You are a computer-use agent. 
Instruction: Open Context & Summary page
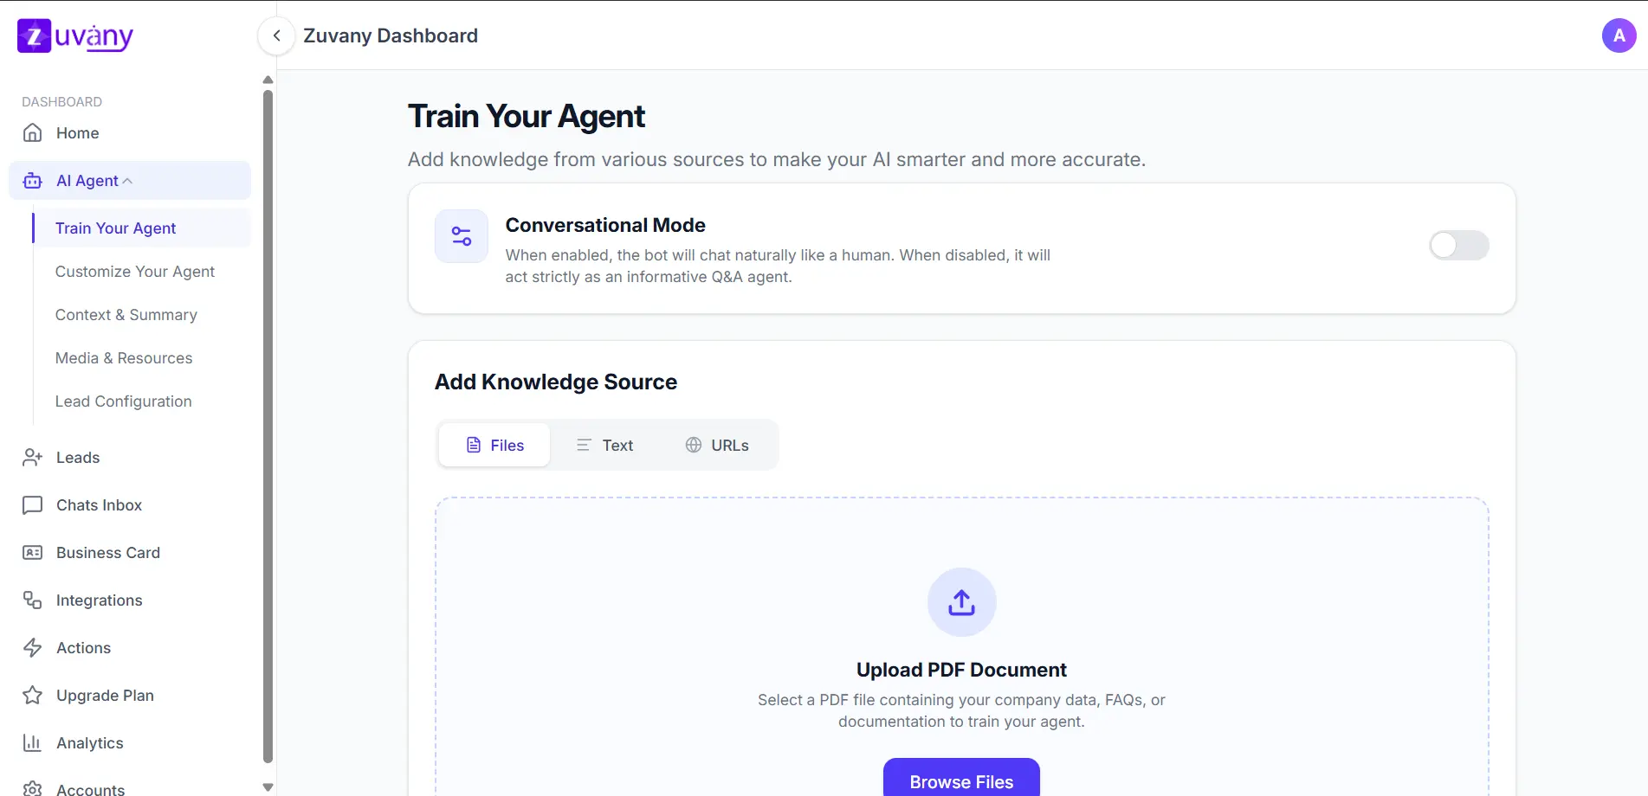pos(126,315)
